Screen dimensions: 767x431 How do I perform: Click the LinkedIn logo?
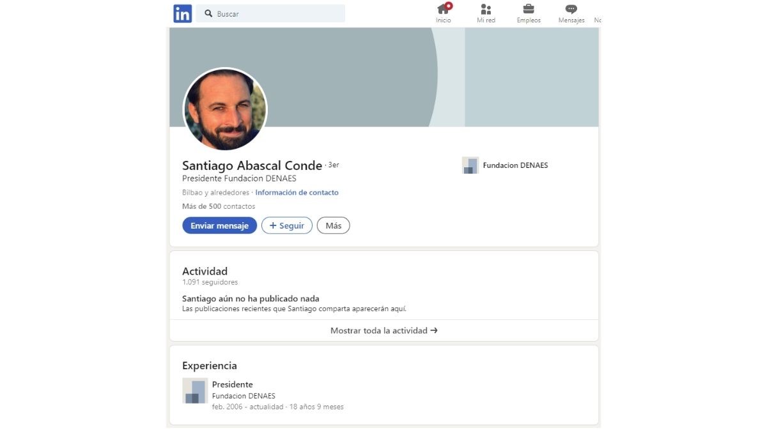point(182,13)
